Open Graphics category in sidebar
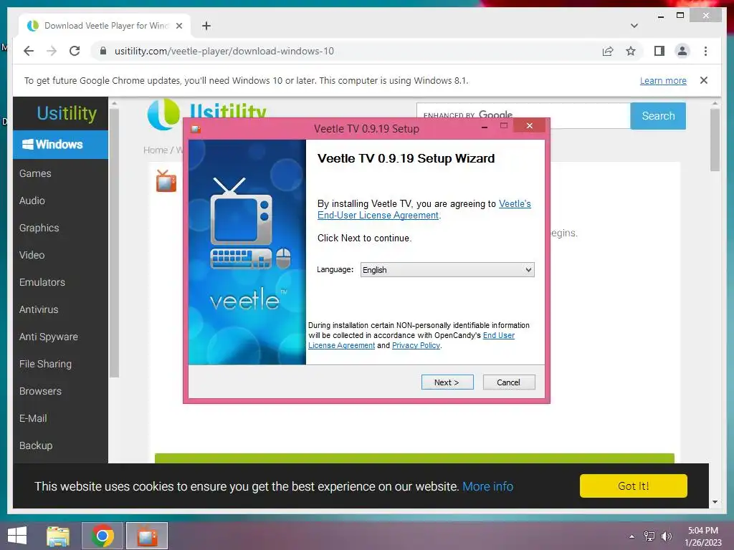Screen dimensions: 734x550 (x=39, y=228)
